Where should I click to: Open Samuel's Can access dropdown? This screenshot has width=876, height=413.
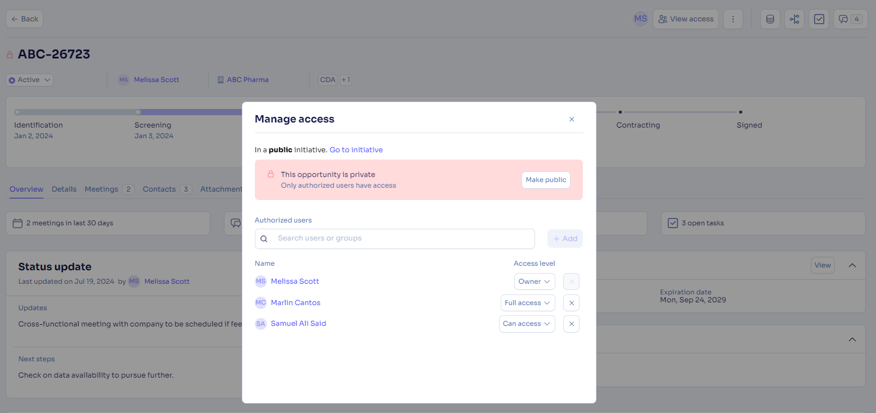(x=527, y=324)
